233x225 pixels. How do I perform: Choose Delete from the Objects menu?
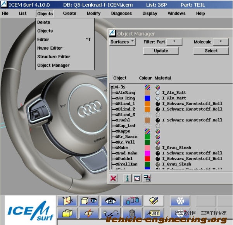coord(65,22)
